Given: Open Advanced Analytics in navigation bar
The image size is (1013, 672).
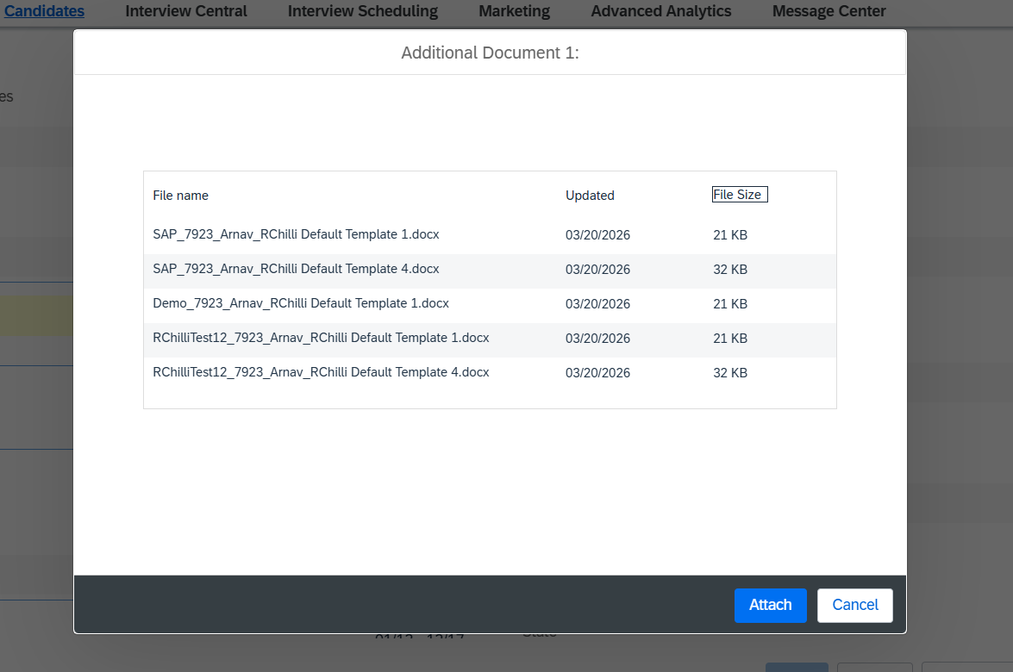Looking at the screenshot, I should pyautogui.click(x=661, y=11).
